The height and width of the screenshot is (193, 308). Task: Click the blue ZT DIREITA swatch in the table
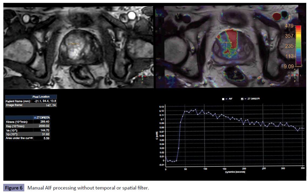(x=35, y=117)
